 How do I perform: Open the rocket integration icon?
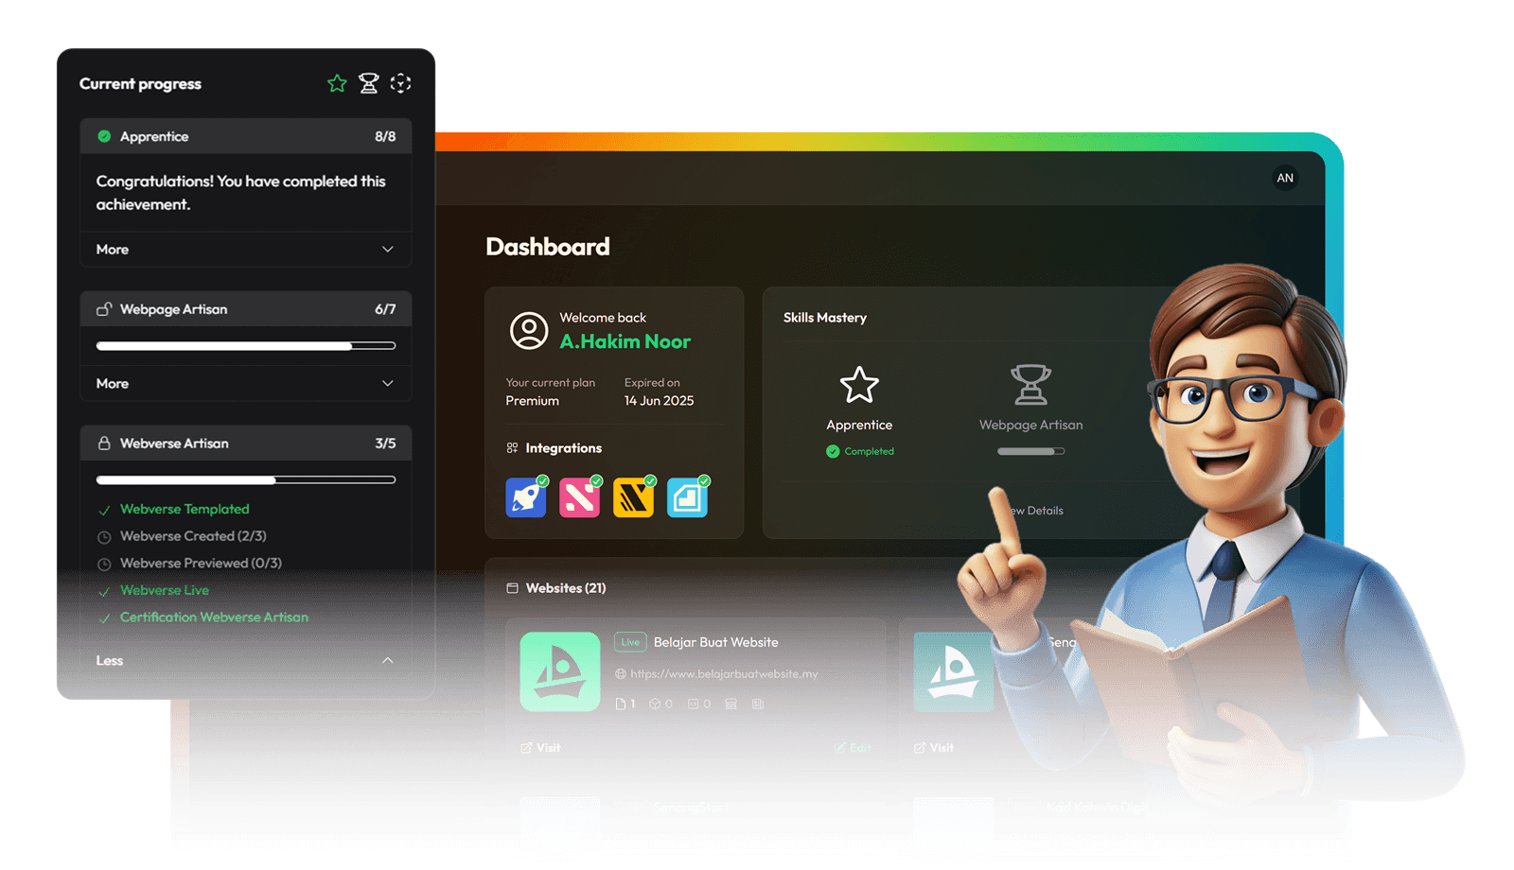tap(526, 497)
